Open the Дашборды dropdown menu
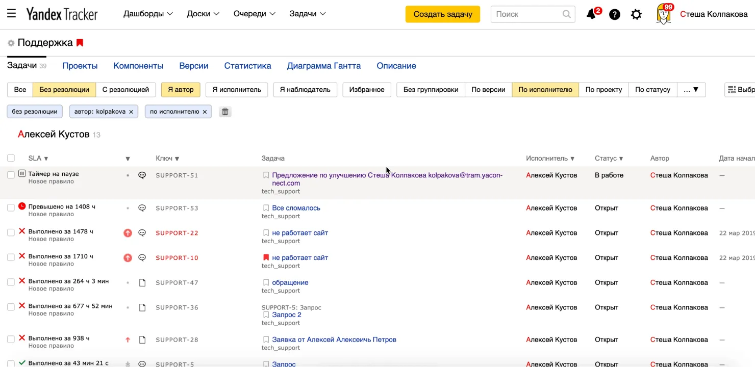This screenshot has height=367, width=755. [x=147, y=14]
